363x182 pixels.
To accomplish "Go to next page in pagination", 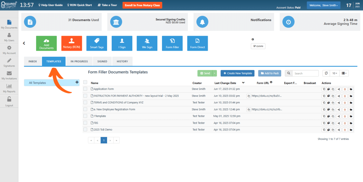I will (x=110, y=140).
